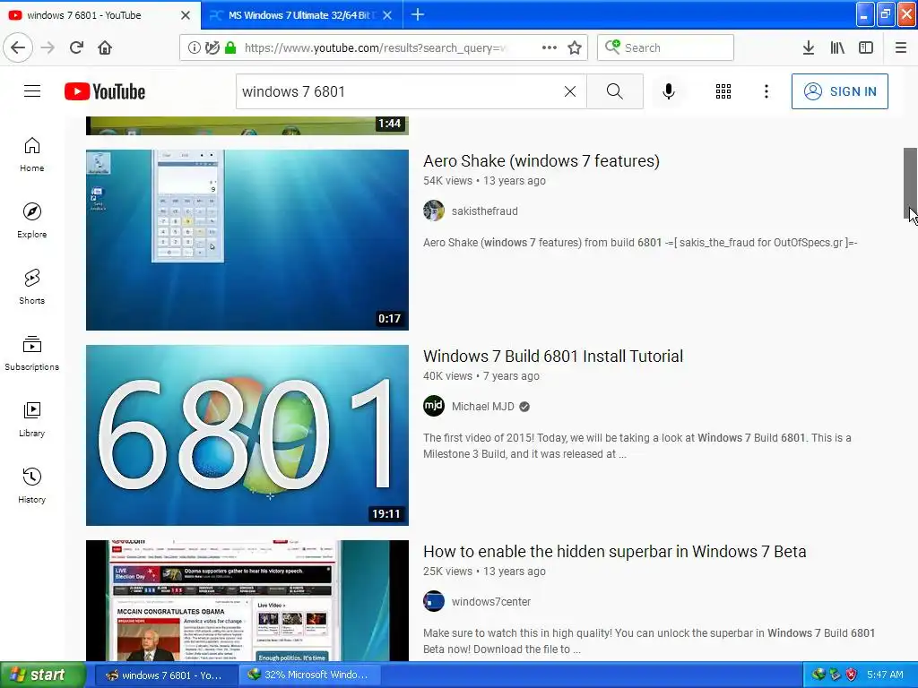The height and width of the screenshot is (688, 918).
Task: Click text '40K views • 7 years ago'
Action: pos(481,376)
